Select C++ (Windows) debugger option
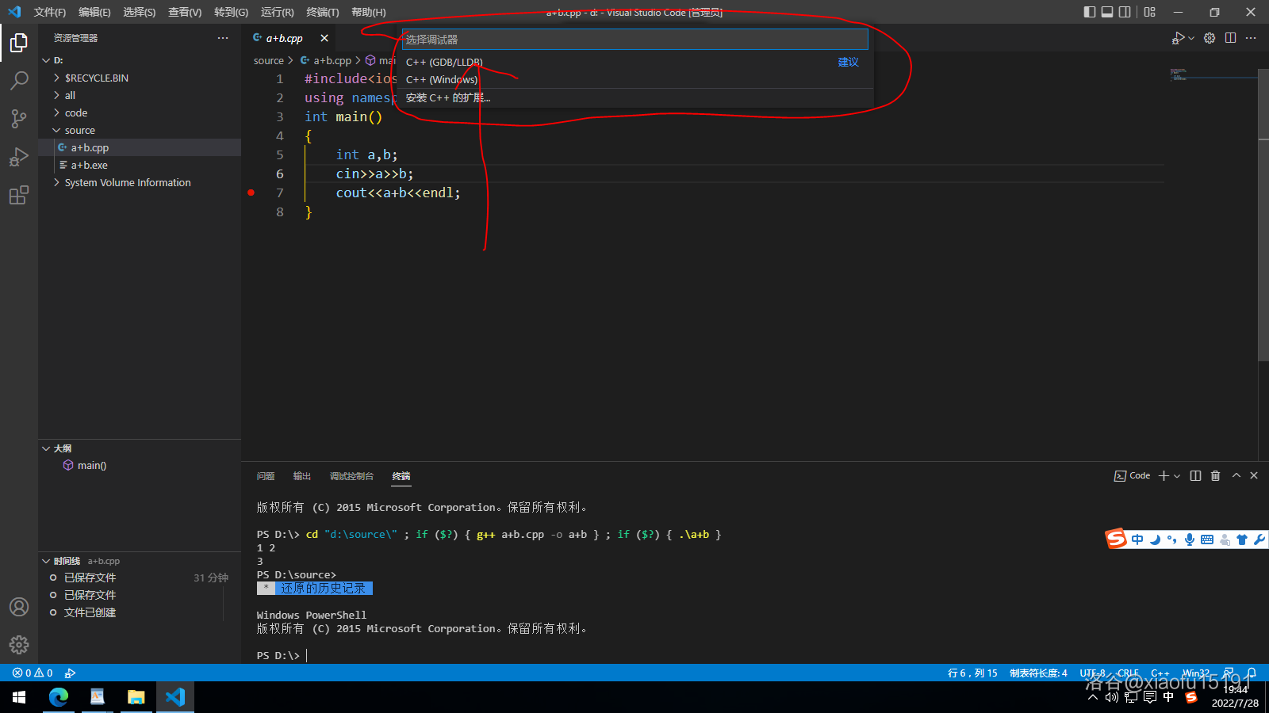Screen dimensions: 1269x713 click(x=635, y=79)
